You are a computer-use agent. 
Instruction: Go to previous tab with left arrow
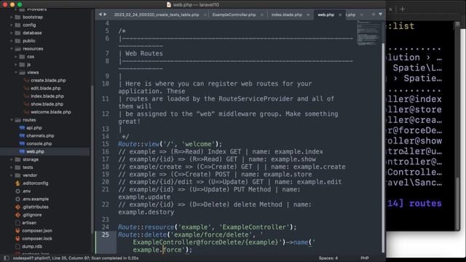[x=100, y=15]
